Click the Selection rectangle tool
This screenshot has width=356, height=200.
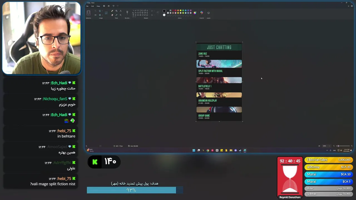click(x=88, y=12)
